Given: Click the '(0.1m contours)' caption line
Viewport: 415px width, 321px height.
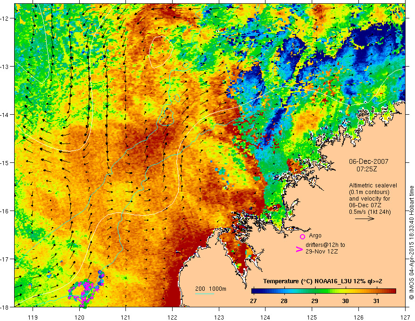Looking at the screenshot, I should 369,192.
